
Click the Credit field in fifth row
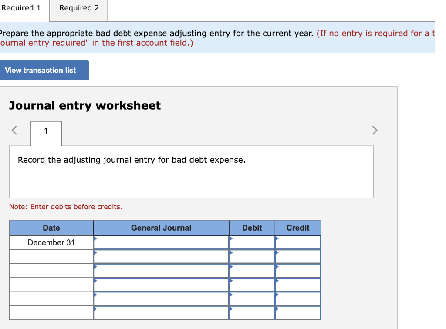click(298, 299)
